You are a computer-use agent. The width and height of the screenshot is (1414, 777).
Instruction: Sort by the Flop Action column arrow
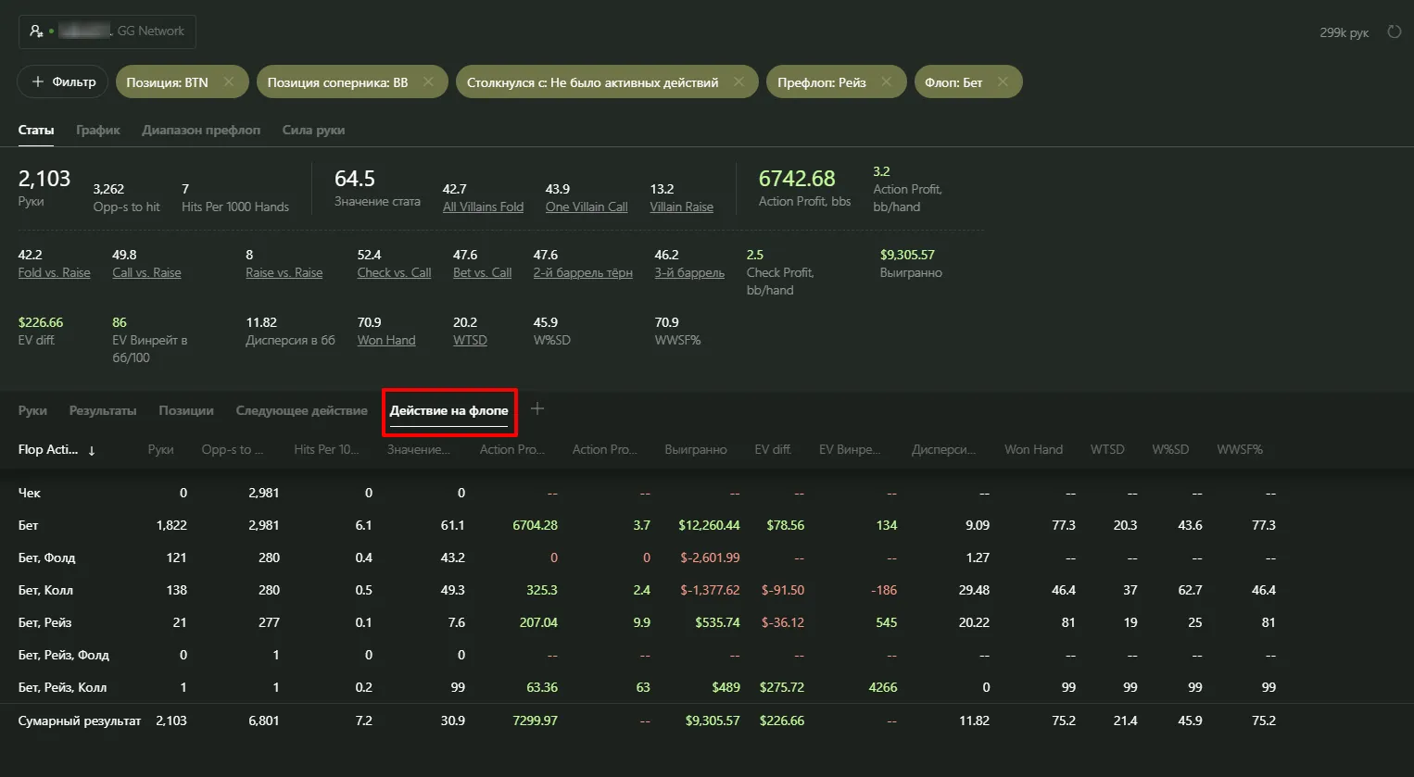click(x=92, y=451)
